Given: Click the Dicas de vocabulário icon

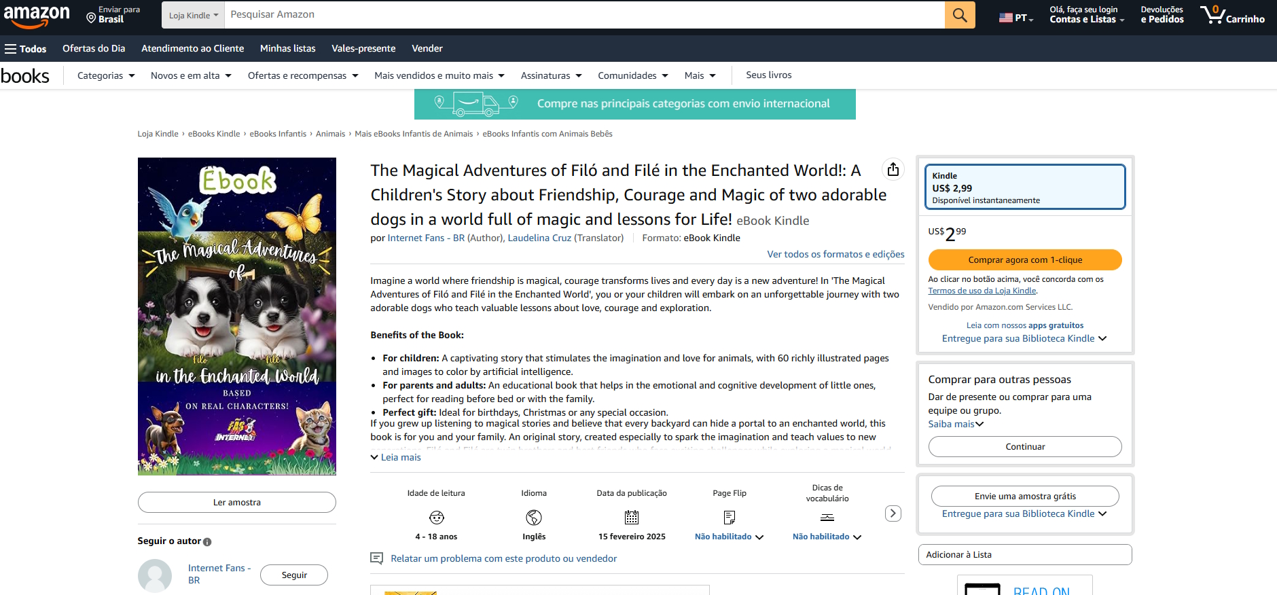Looking at the screenshot, I should pyautogui.click(x=827, y=518).
